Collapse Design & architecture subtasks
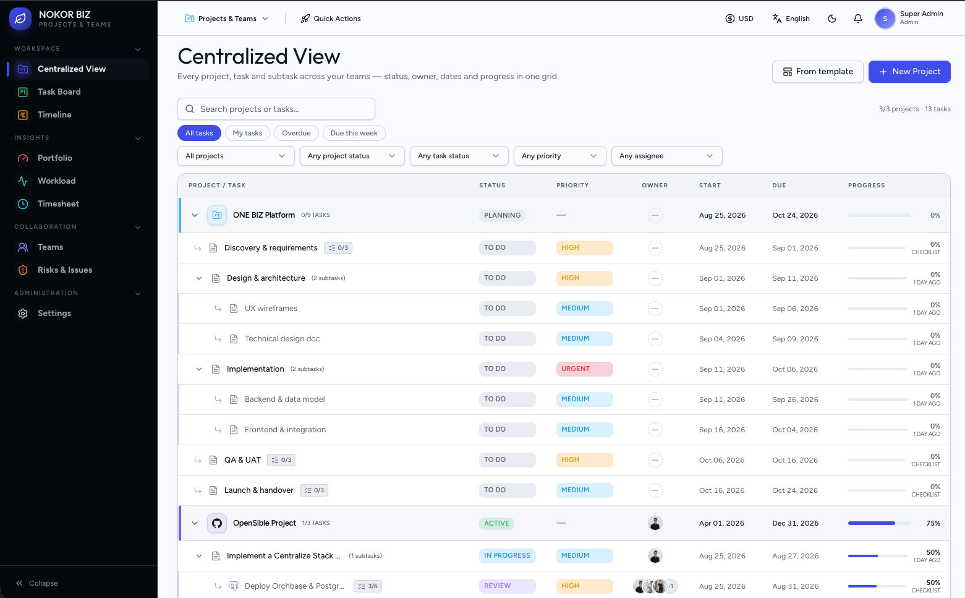The height and width of the screenshot is (598, 965). [199, 278]
